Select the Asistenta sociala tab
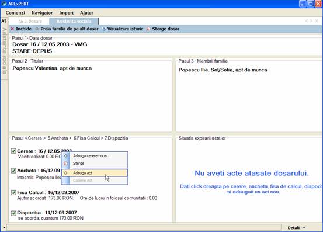The height and width of the screenshot is (232, 323). [74, 21]
